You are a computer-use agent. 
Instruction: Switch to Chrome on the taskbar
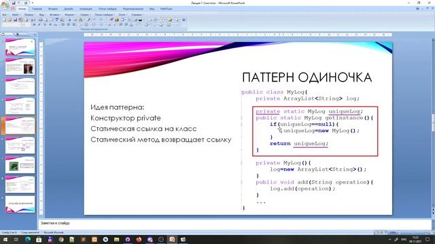pos(61,239)
